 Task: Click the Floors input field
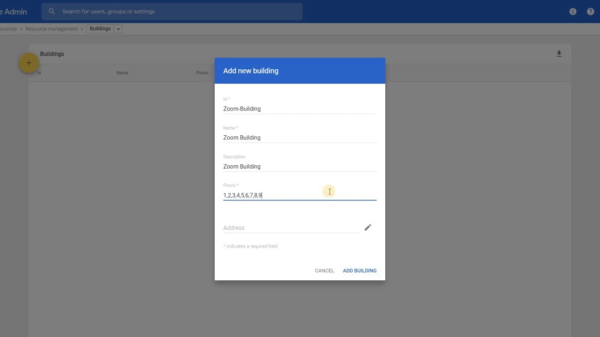click(300, 195)
